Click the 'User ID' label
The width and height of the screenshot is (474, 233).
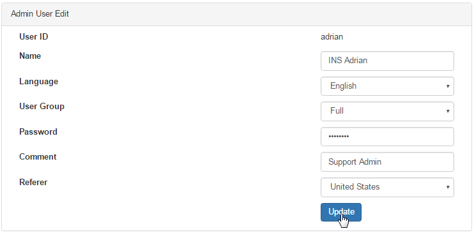point(34,37)
